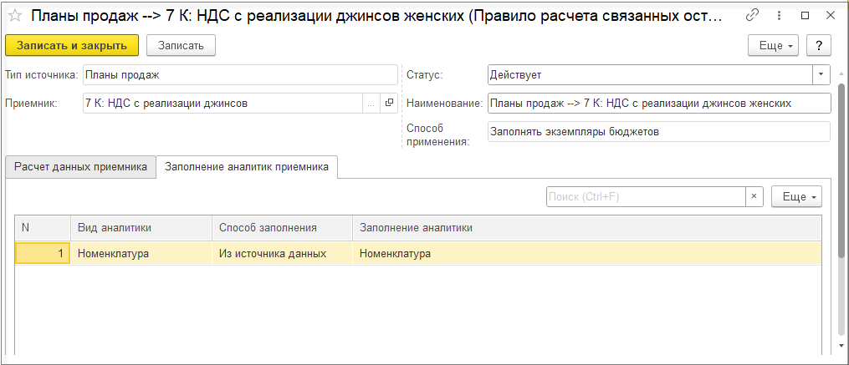
Task: Clear the search field with the X
Action: 754,196
